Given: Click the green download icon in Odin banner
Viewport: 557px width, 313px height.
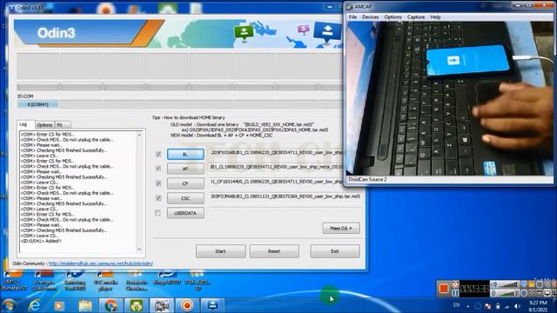Looking at the screenshot, I should tap(244, 33).
